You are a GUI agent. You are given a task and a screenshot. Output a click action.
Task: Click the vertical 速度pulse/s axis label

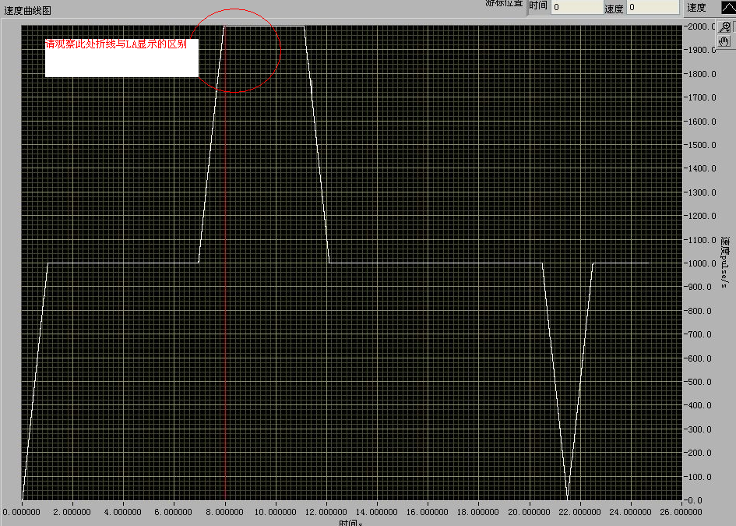click(725, 263)
